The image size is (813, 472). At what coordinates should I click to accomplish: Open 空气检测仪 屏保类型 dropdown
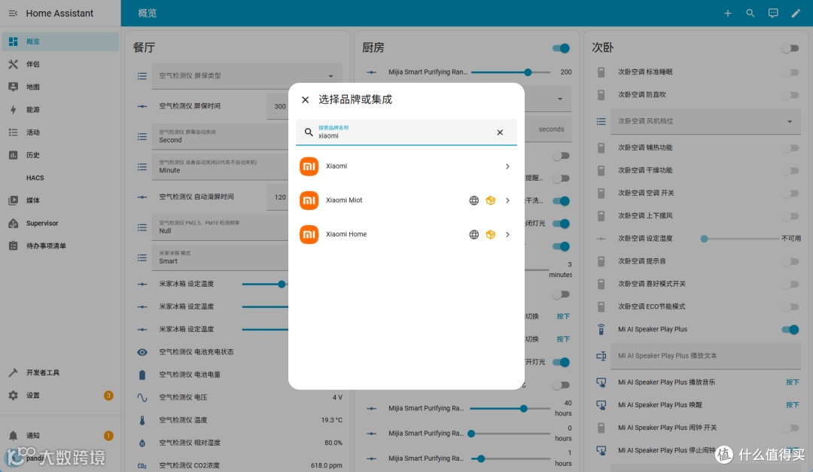coord(247,76)
